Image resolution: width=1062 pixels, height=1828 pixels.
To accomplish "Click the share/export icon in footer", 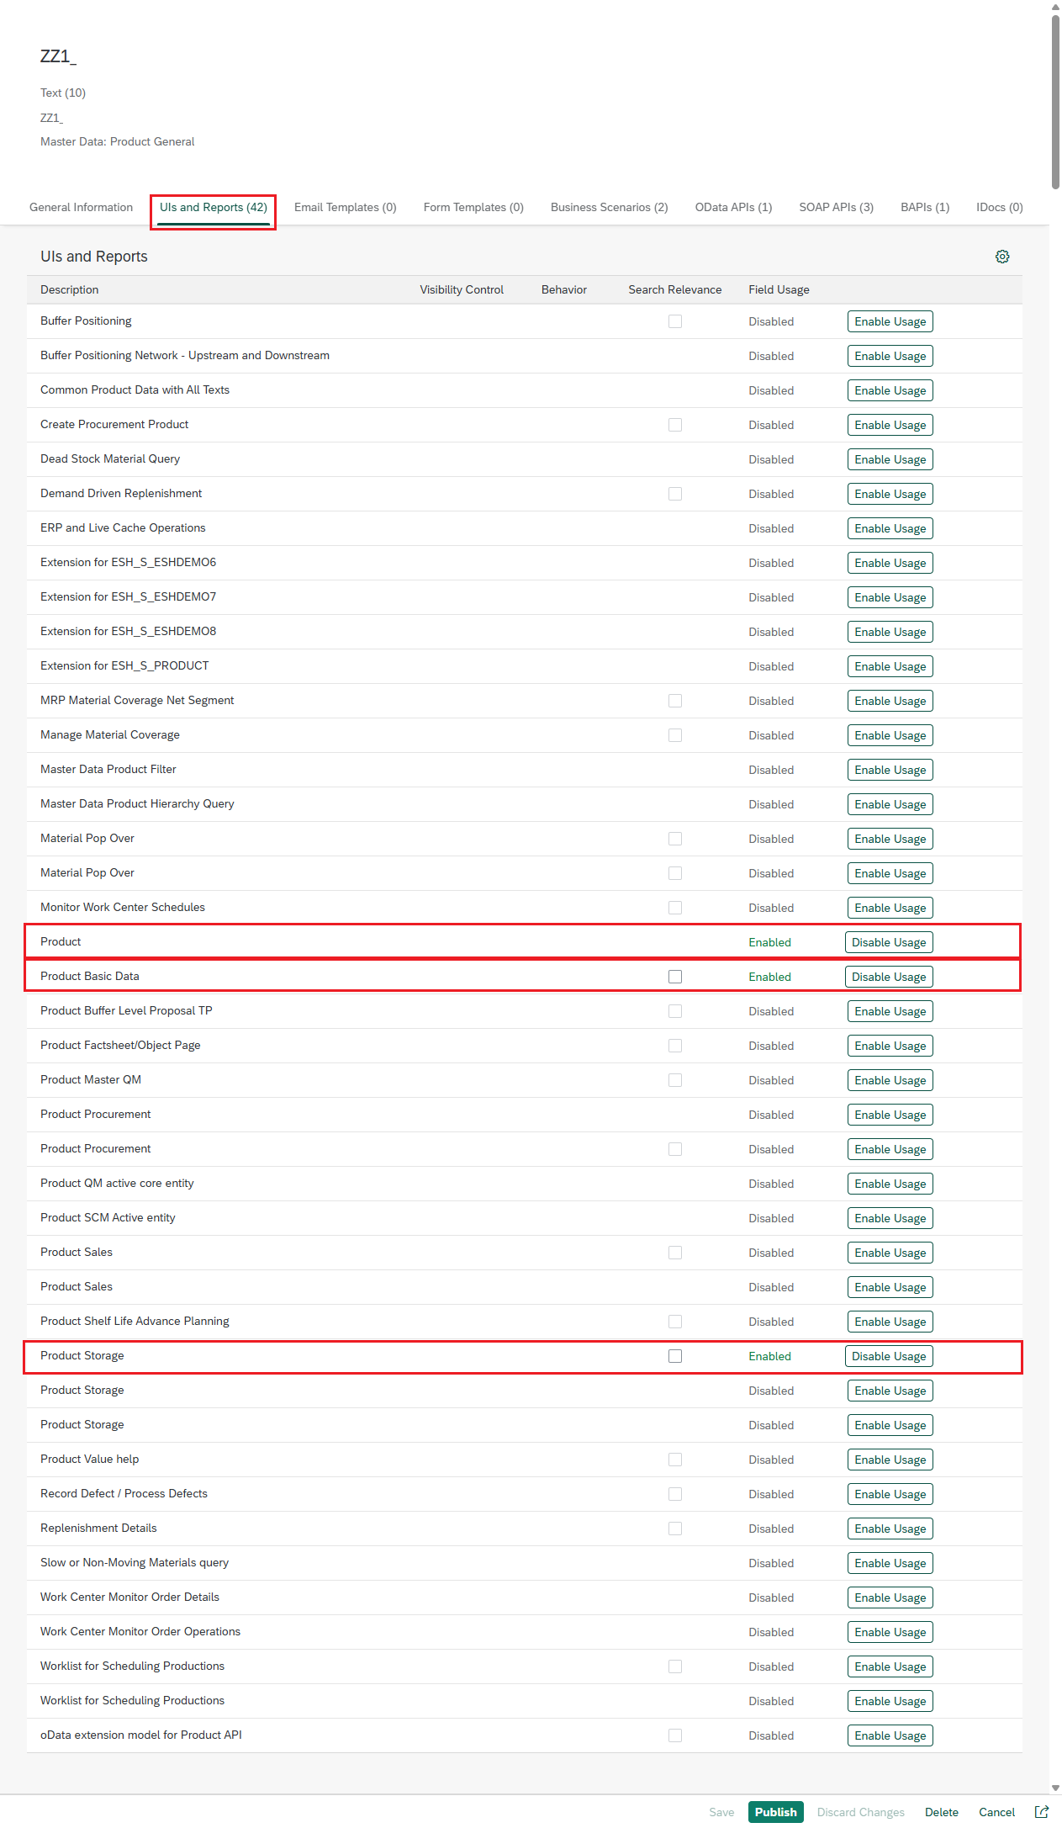I will 1041,1811.
